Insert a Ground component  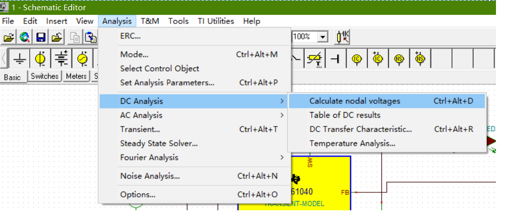click(19, 59)
